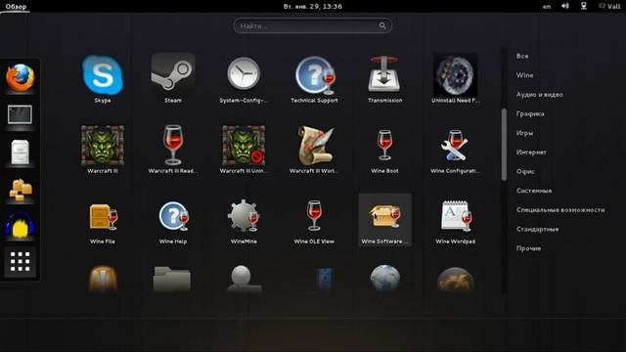The height and width of the screenshot is (352, 626).
Task: Select Прочие category
Action: pyautogui.click(x=528, y=248)
